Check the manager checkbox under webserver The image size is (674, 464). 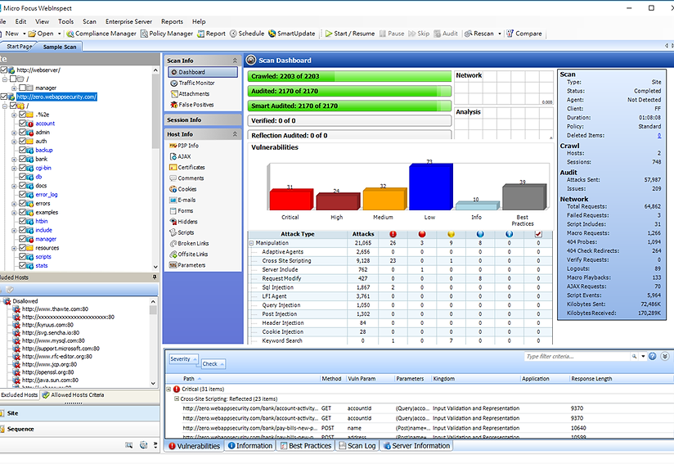pyautogui.click(x=22, y=88)
